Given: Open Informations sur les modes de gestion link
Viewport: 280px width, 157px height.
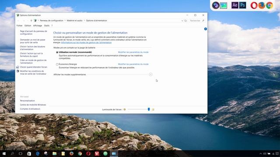Looking at the screenshot, I should coord(86,43).
